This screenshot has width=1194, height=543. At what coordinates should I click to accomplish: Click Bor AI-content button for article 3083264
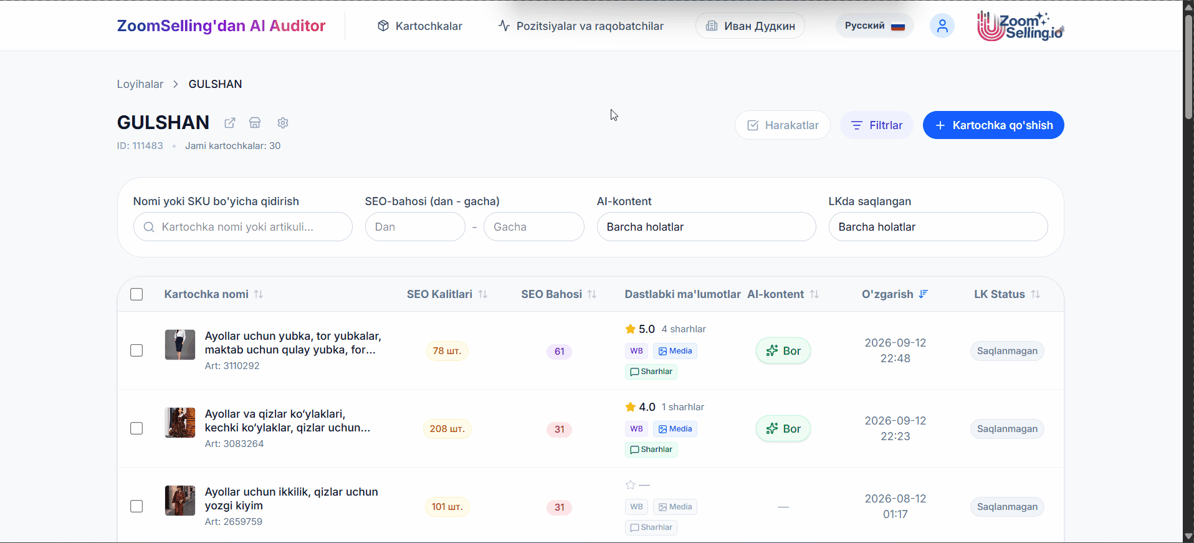[x=783, y=428]
